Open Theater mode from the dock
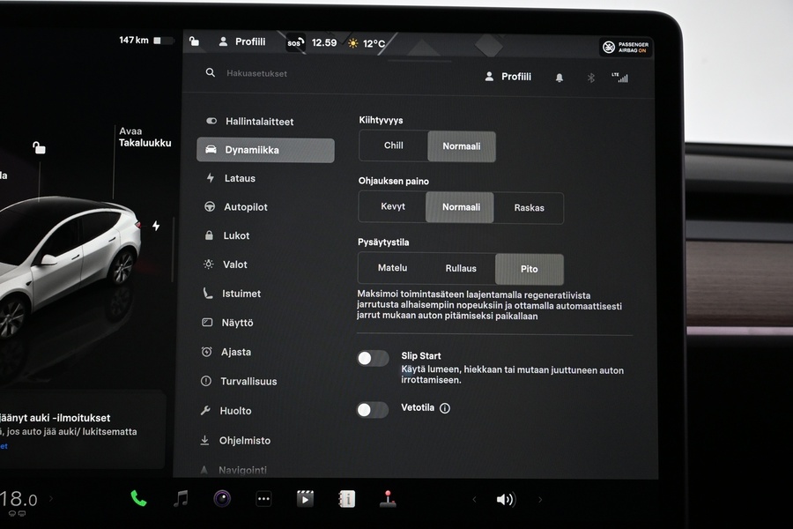793x529 pixels. [305, 499]
